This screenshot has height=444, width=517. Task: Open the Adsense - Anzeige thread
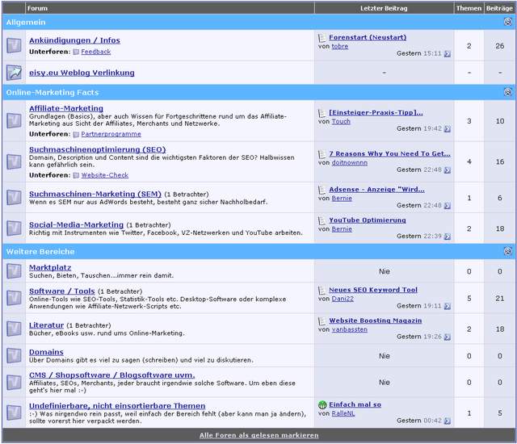377,189
